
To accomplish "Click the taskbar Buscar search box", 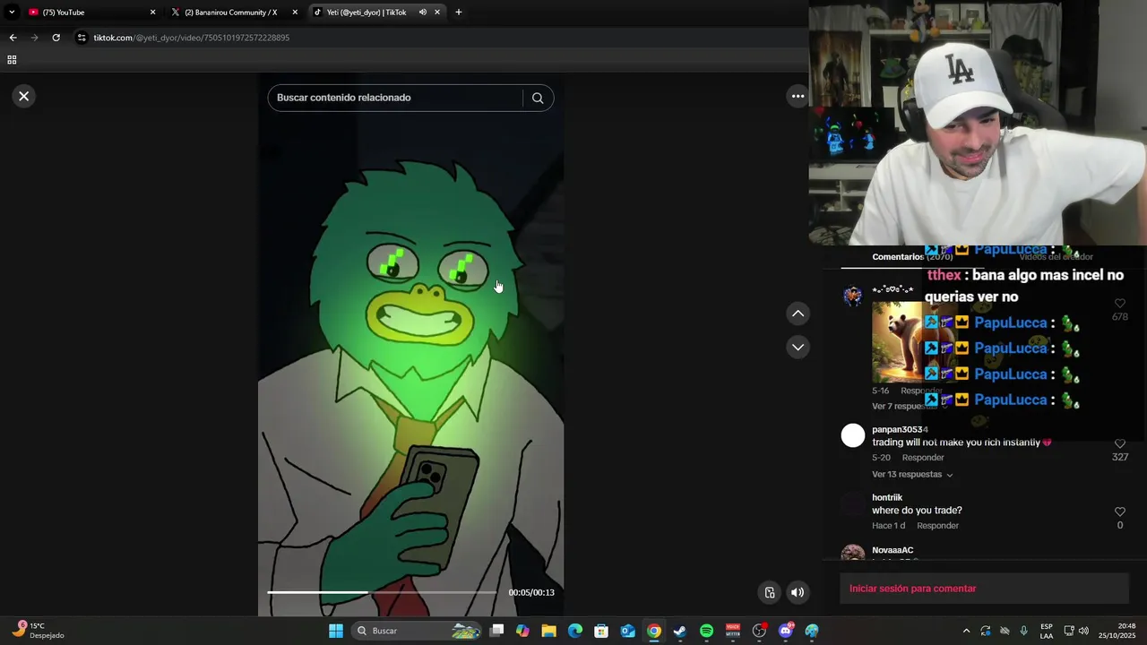I will pyautogui.click(x=418, y=631).
